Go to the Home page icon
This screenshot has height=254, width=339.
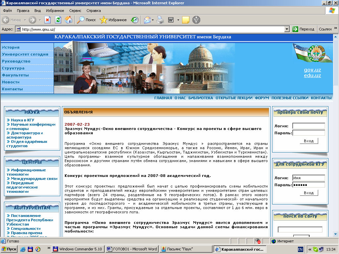click(69, 20)
